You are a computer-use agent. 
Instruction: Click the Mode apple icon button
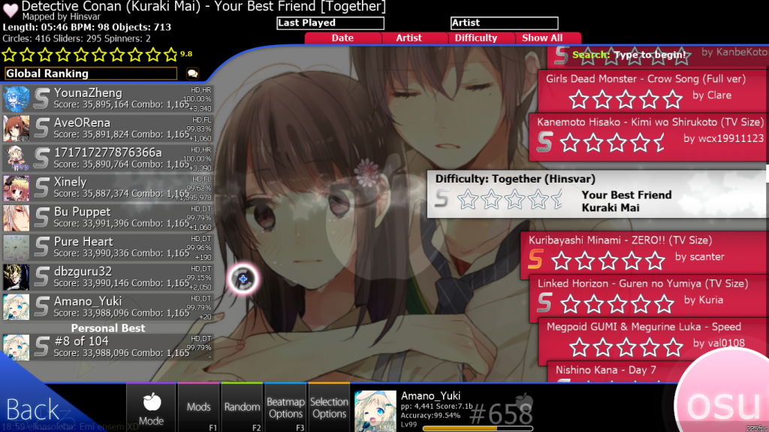click(x=151, y=407)
